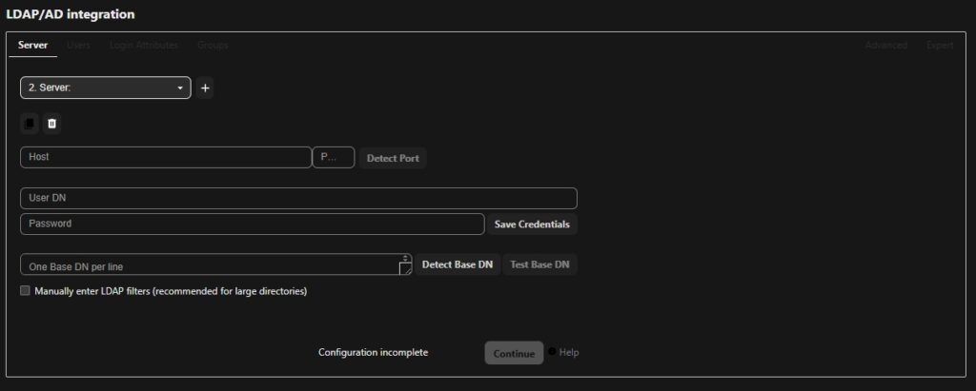Viewport: 976px width, 391px height.
Task: Focus the Host input field
Action: click(x=166, y=157)
